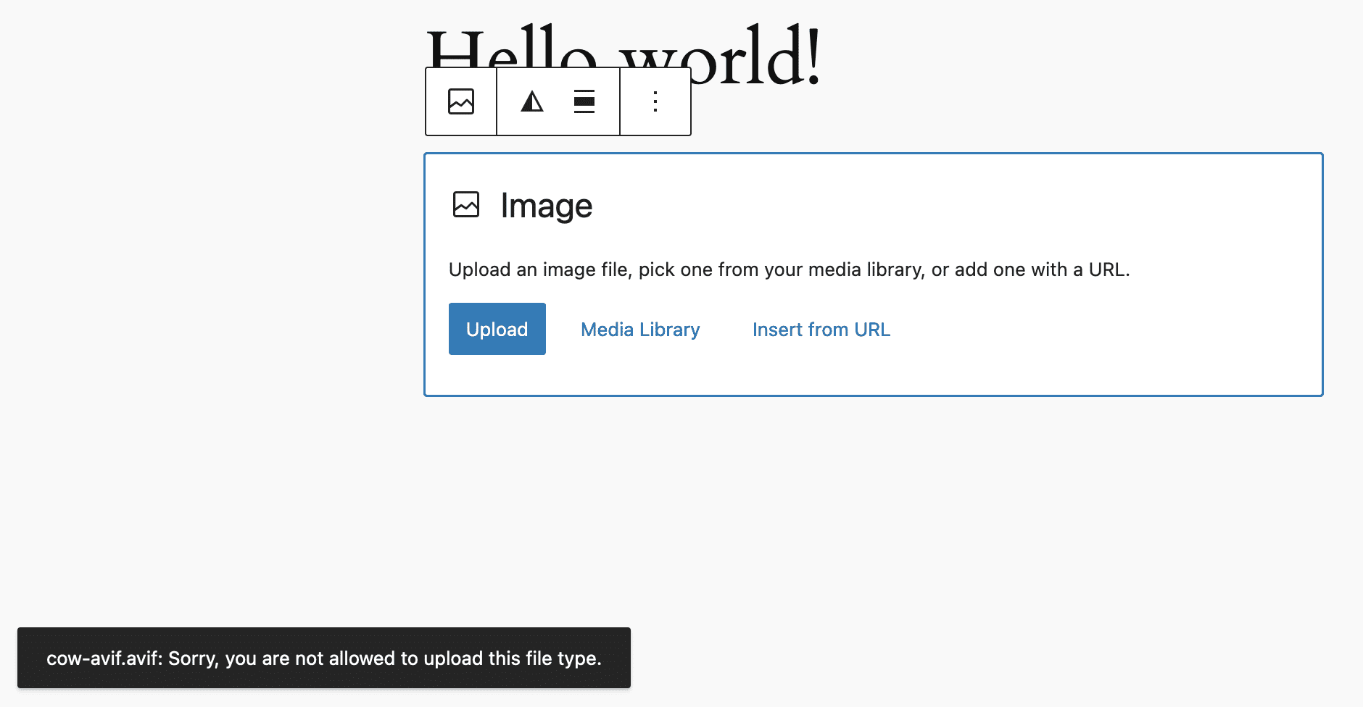Choose Insert from URL

(821, 329)
